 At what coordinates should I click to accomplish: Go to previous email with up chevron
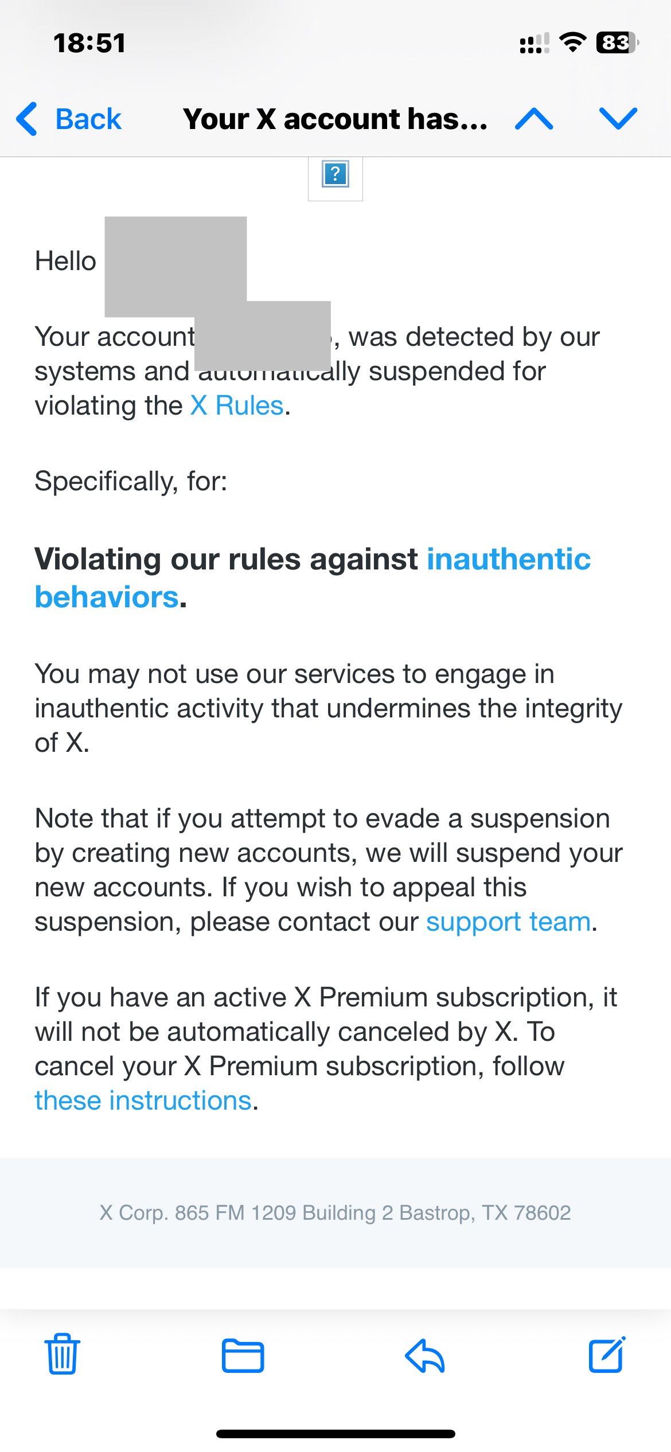coord(534,119)
